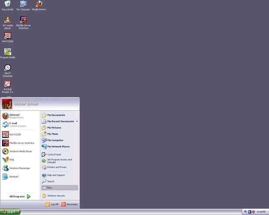The width and height of the screenshot is (269, 215).
Task: Start Windows Media Player from Start menu
Action: coord(20,151)
